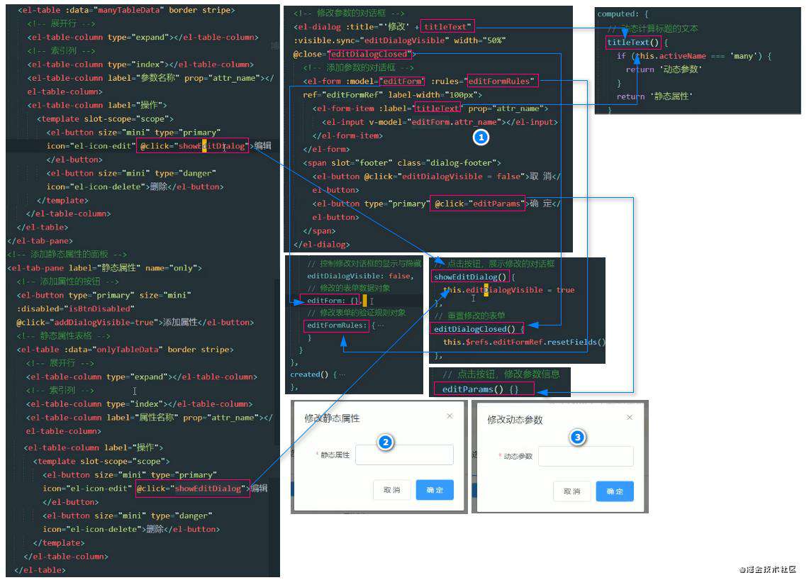Click the boxed showEditDialog() method definition
Image resolution: width=809 pixels, height=585 pixels.
(470, 277)
